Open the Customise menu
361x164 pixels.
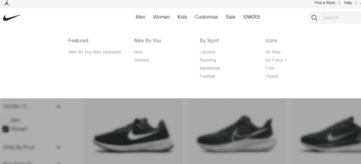tap(206, 17)
